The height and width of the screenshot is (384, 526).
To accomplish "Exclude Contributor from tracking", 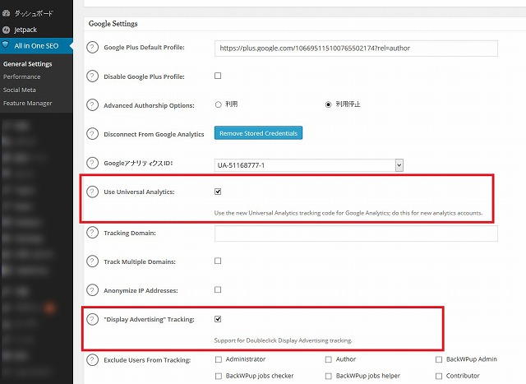I will [x=439, y=376].
